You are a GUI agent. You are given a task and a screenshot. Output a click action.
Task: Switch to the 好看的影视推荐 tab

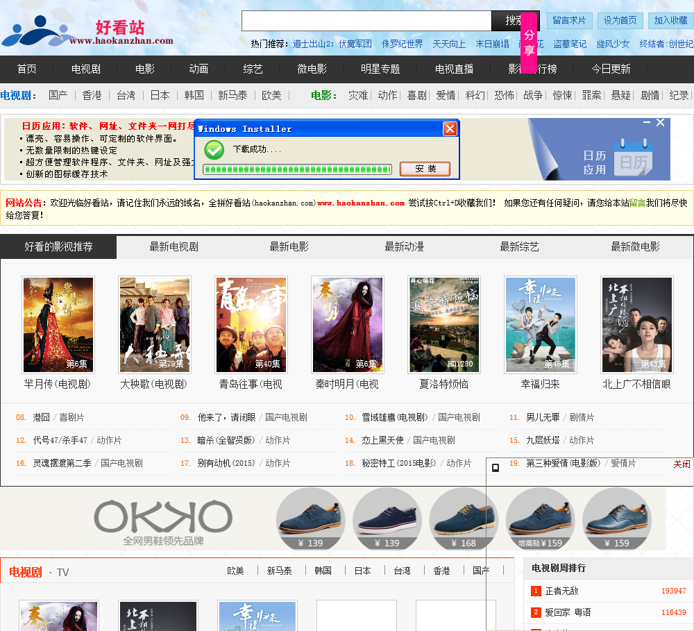coord(58,247)
